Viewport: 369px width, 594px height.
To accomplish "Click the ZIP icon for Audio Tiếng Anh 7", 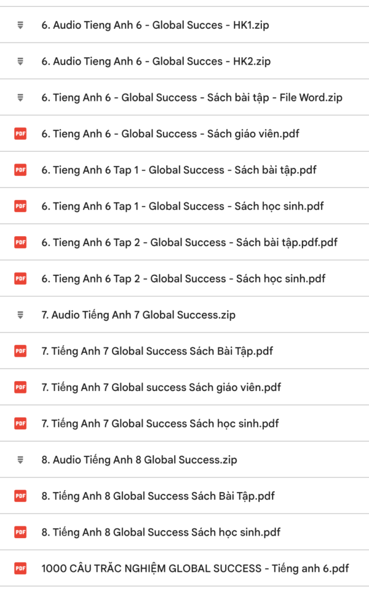I will (20, 315).
